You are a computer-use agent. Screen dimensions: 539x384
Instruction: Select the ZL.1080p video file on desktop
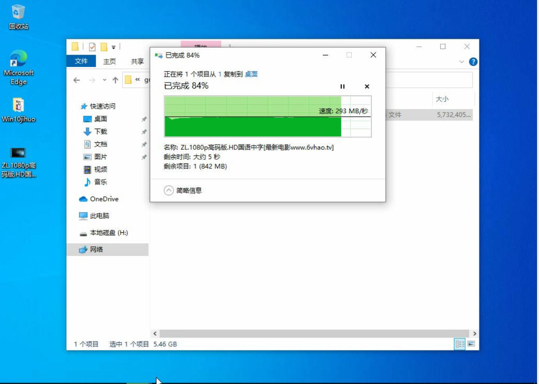tap(18, 162)
